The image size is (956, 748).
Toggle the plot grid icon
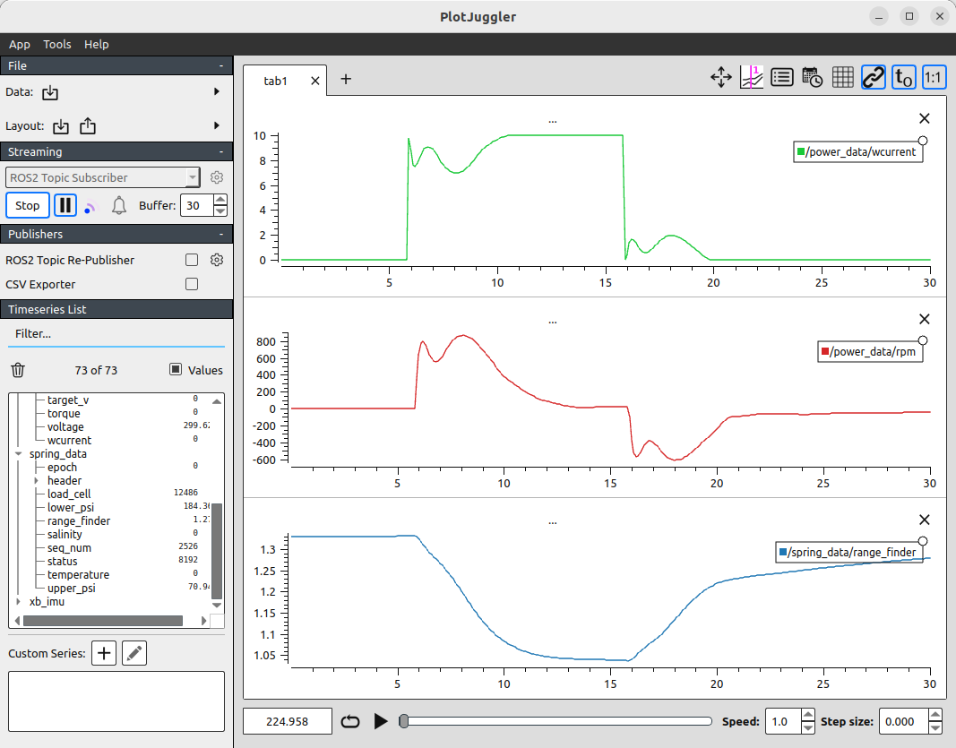[842, 78]
